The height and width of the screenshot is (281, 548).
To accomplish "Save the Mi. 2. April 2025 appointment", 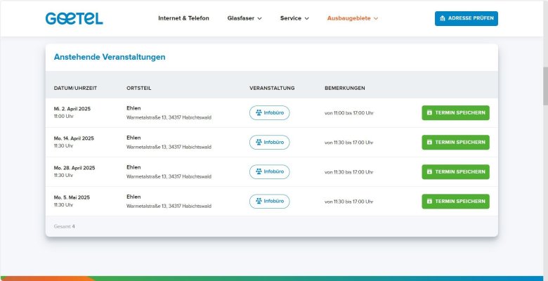I will (x=455, y=113).
